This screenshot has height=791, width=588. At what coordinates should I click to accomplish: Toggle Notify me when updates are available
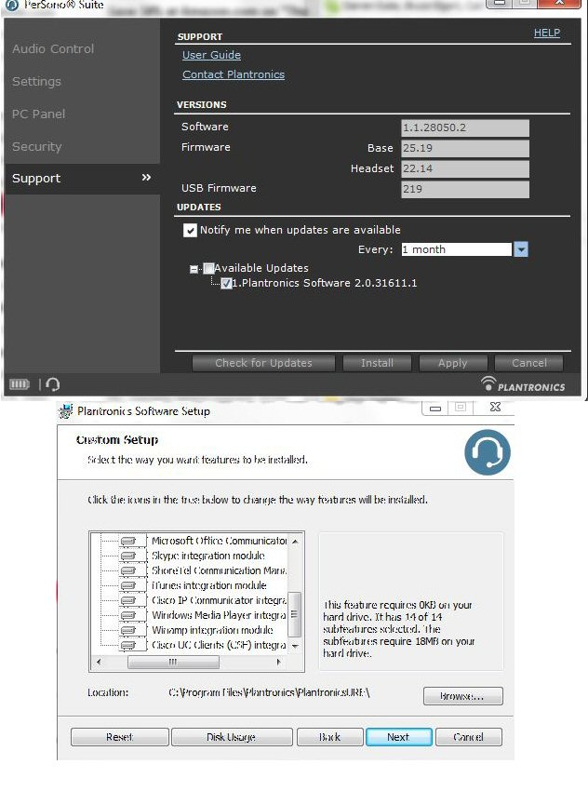click(x=190, y=231)
